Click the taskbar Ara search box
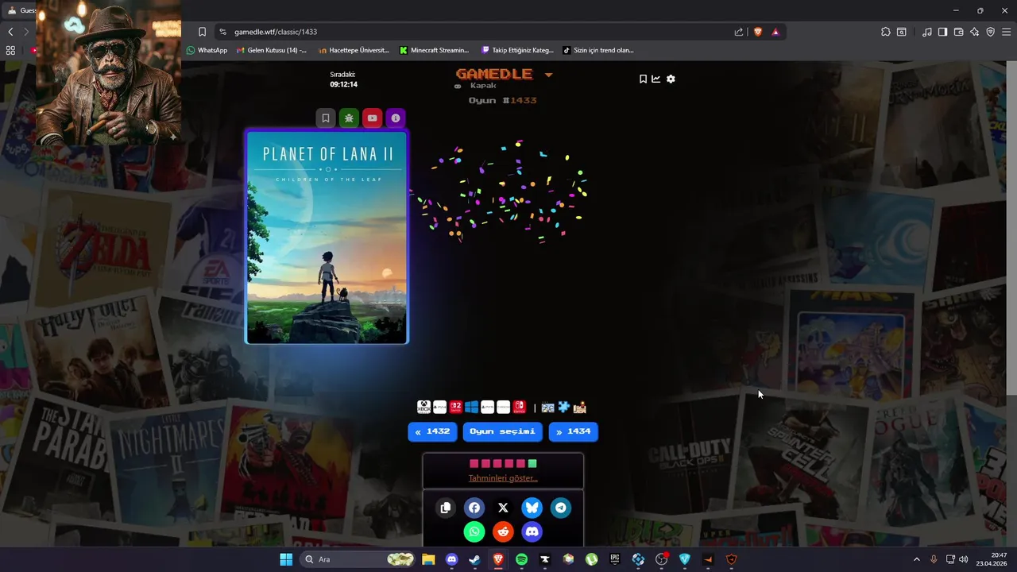Screen dimensions: 1017x572 point(358,559)
